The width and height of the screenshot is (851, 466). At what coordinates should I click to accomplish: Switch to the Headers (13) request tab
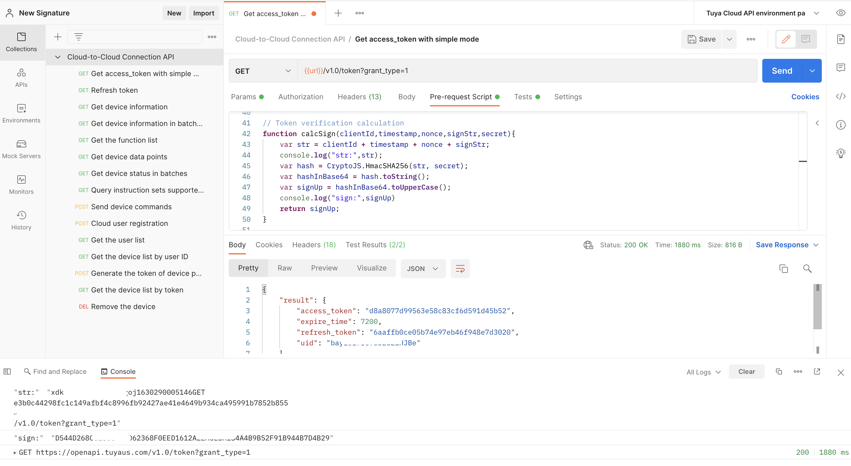(x=359, y=97)
